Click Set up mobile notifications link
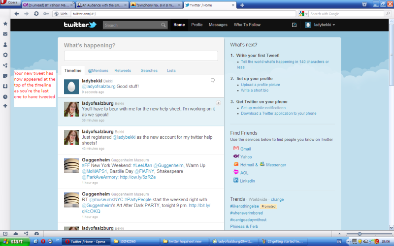 tap(263, 108)
